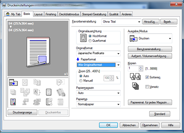Confirm with the OK button
This screenshot has width=184, height=133.
[x=108, y=125]
